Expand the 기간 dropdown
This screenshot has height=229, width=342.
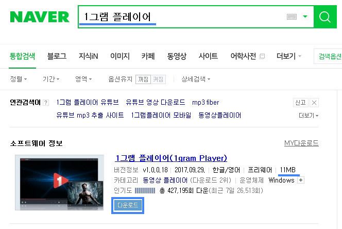pos(51,79)
